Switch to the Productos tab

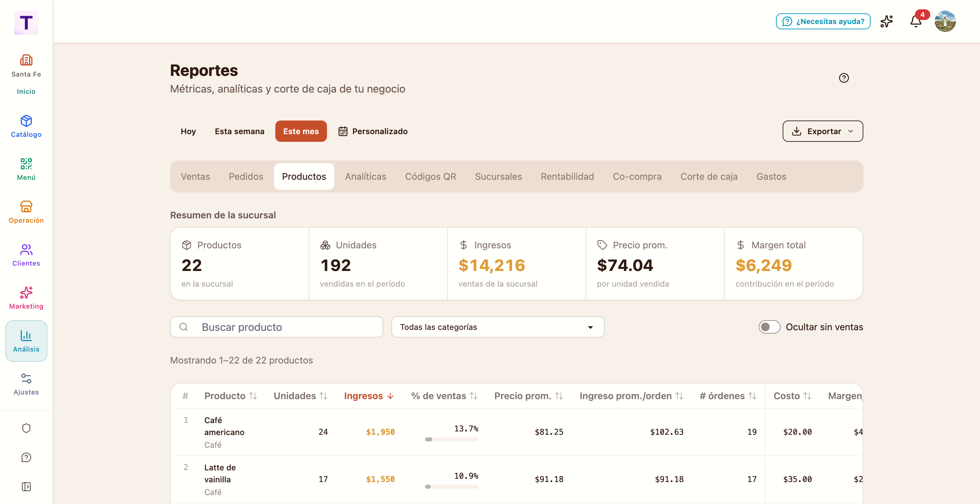[x=304, y=176]
